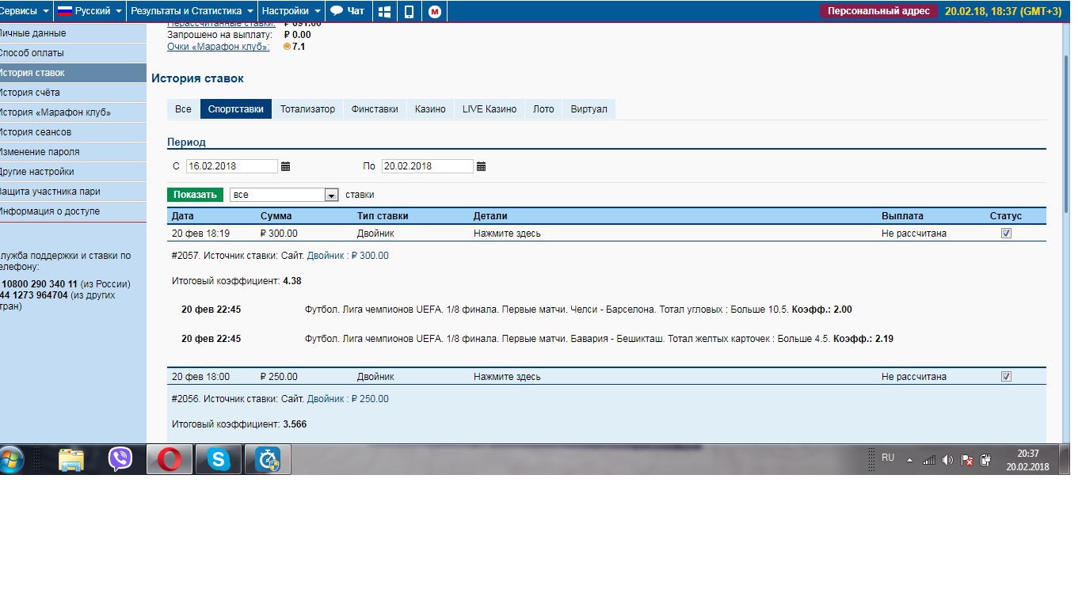Open the Финставки tab
The image size is (1082, 608).
375,109
